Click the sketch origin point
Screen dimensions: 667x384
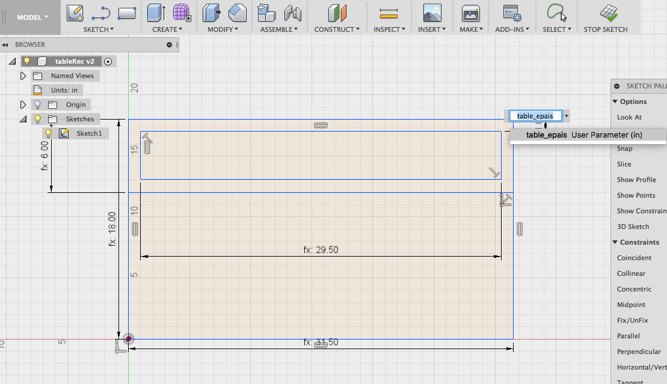pyautogui.click(x=128, y=339)
